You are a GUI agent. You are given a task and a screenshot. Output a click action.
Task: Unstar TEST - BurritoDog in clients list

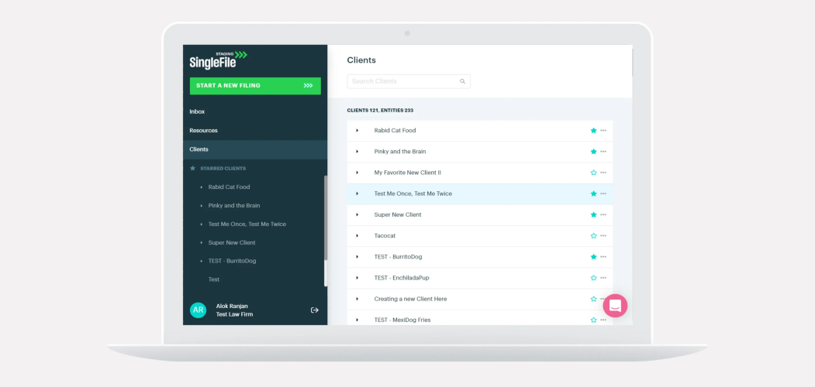tap(593, 256)
